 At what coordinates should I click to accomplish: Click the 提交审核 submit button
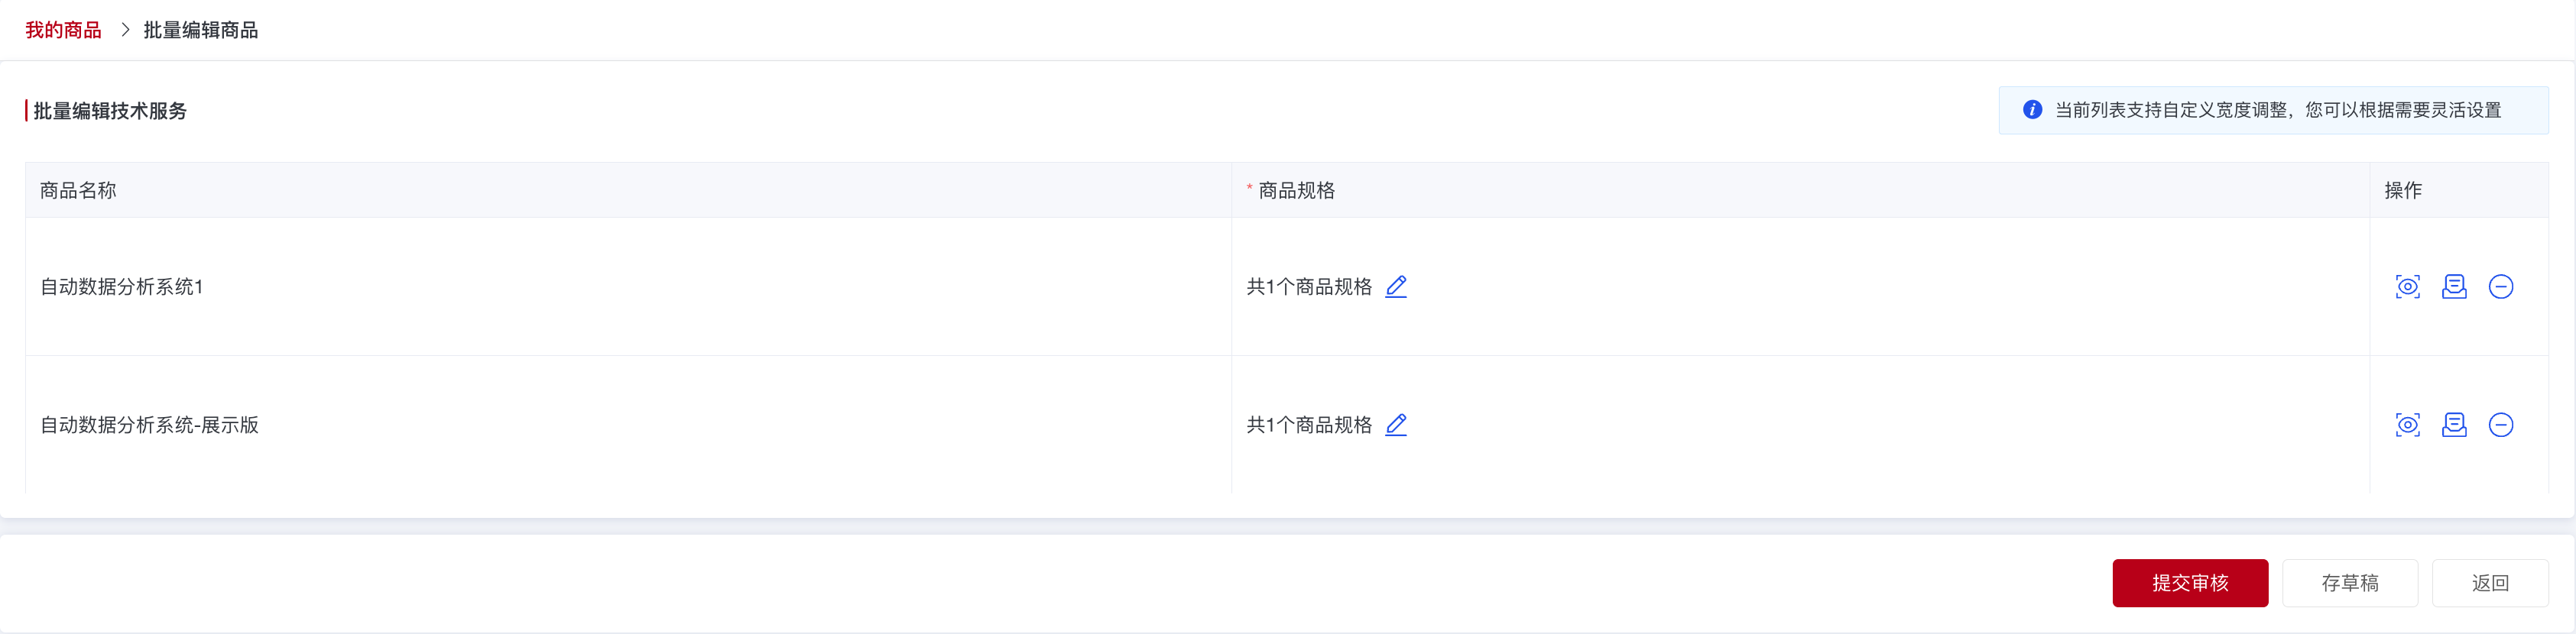(2190, 583)
